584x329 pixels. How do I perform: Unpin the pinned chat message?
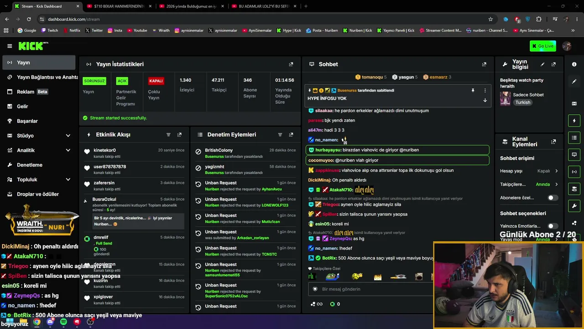(473, 90)
